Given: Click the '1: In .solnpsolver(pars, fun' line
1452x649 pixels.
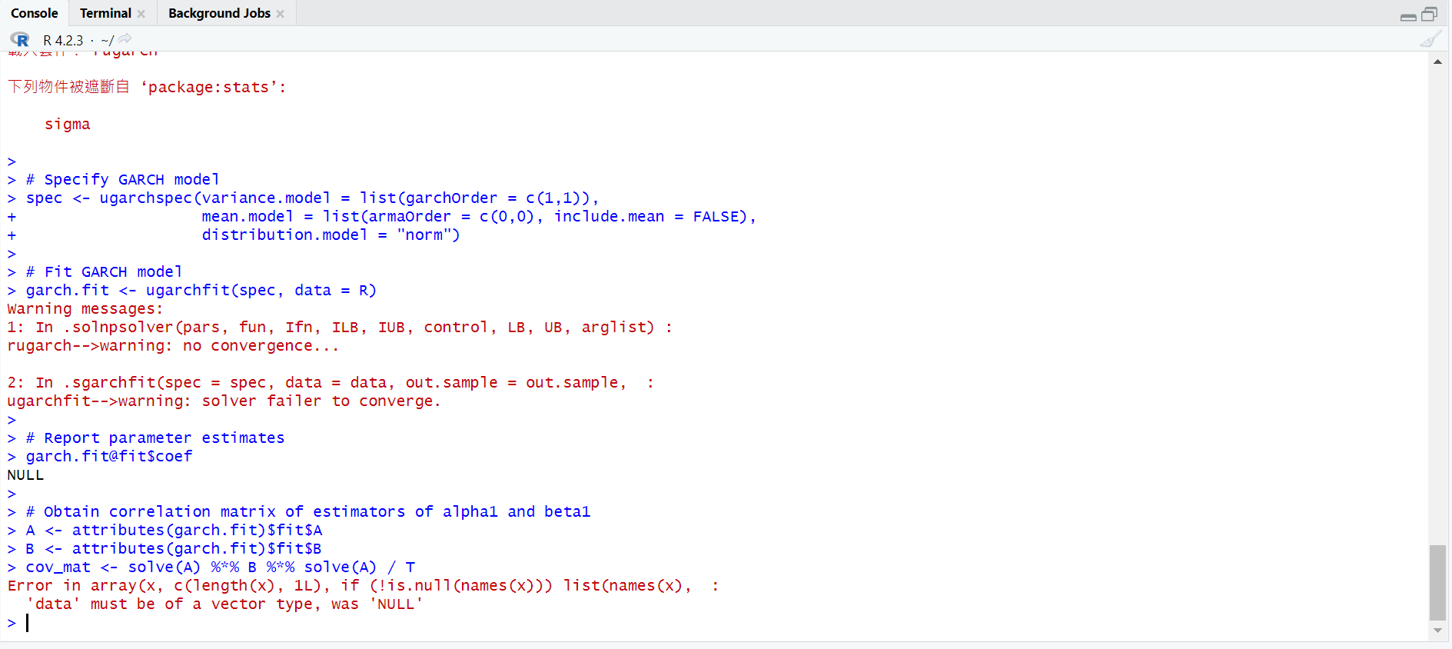Looking at the screenshot, I should (x=340, y=327).
